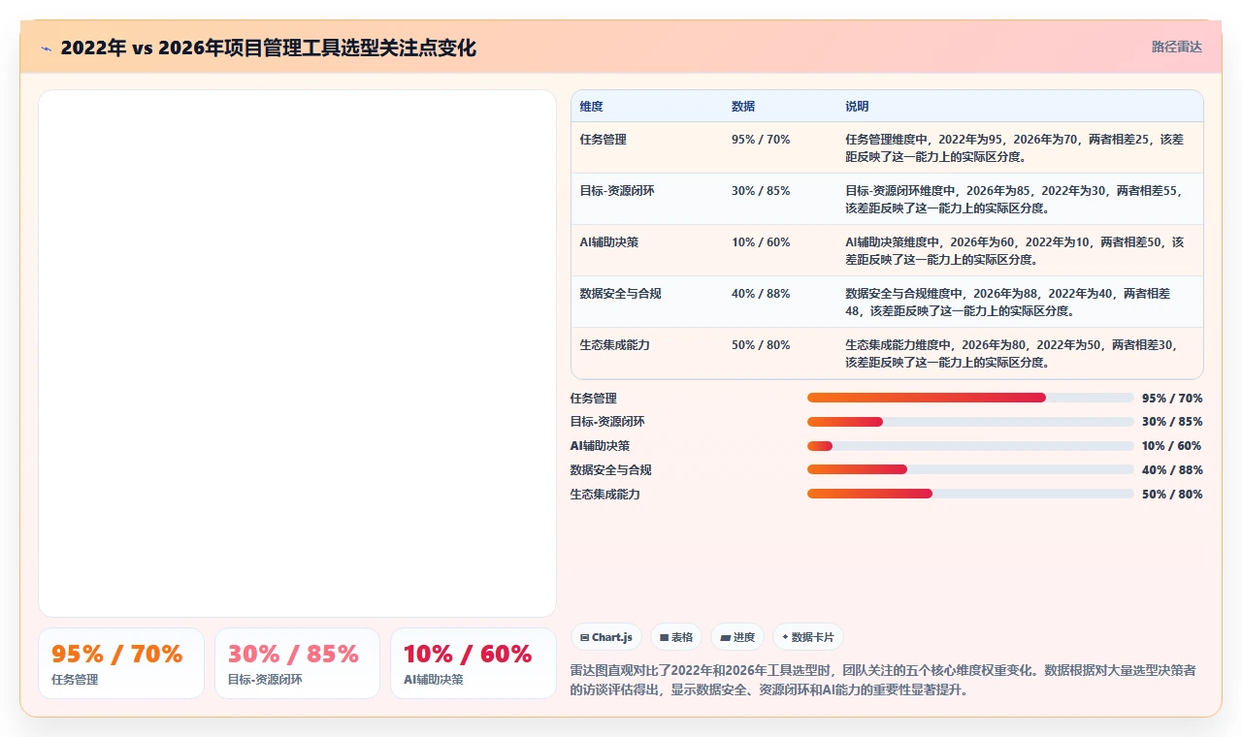Click the description mentioning 两者相差55

(x=1015, y=199)
